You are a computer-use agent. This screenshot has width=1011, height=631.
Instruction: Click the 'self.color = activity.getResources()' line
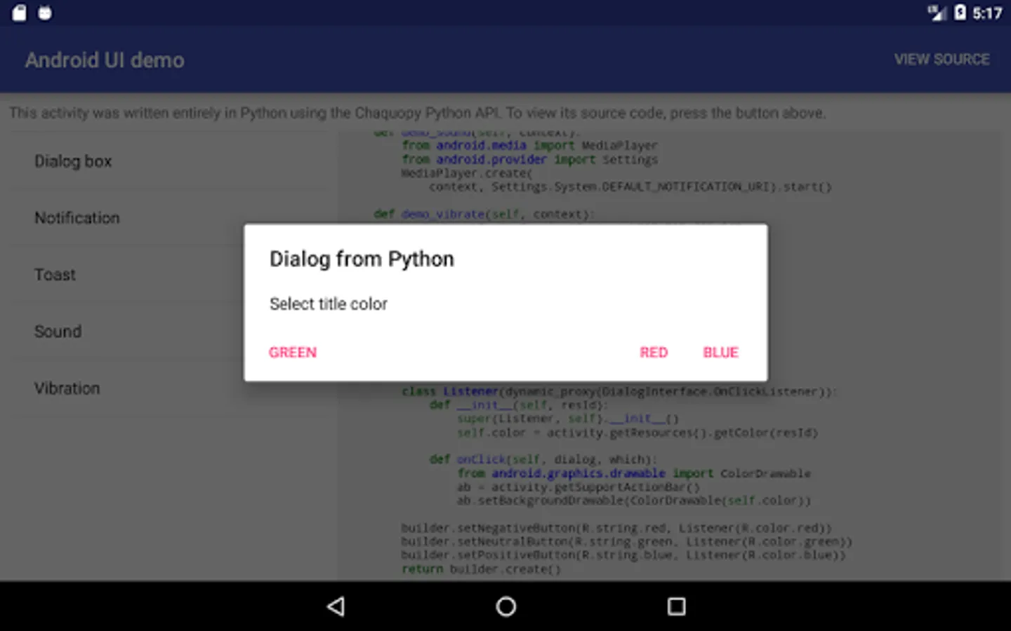(x=637, y=433)
